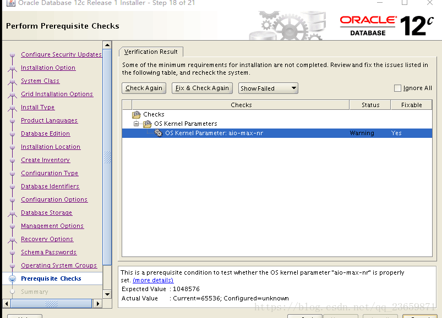Go to Configuration Type step
Viewport: 442px width, 318px height.
point(50,173)
